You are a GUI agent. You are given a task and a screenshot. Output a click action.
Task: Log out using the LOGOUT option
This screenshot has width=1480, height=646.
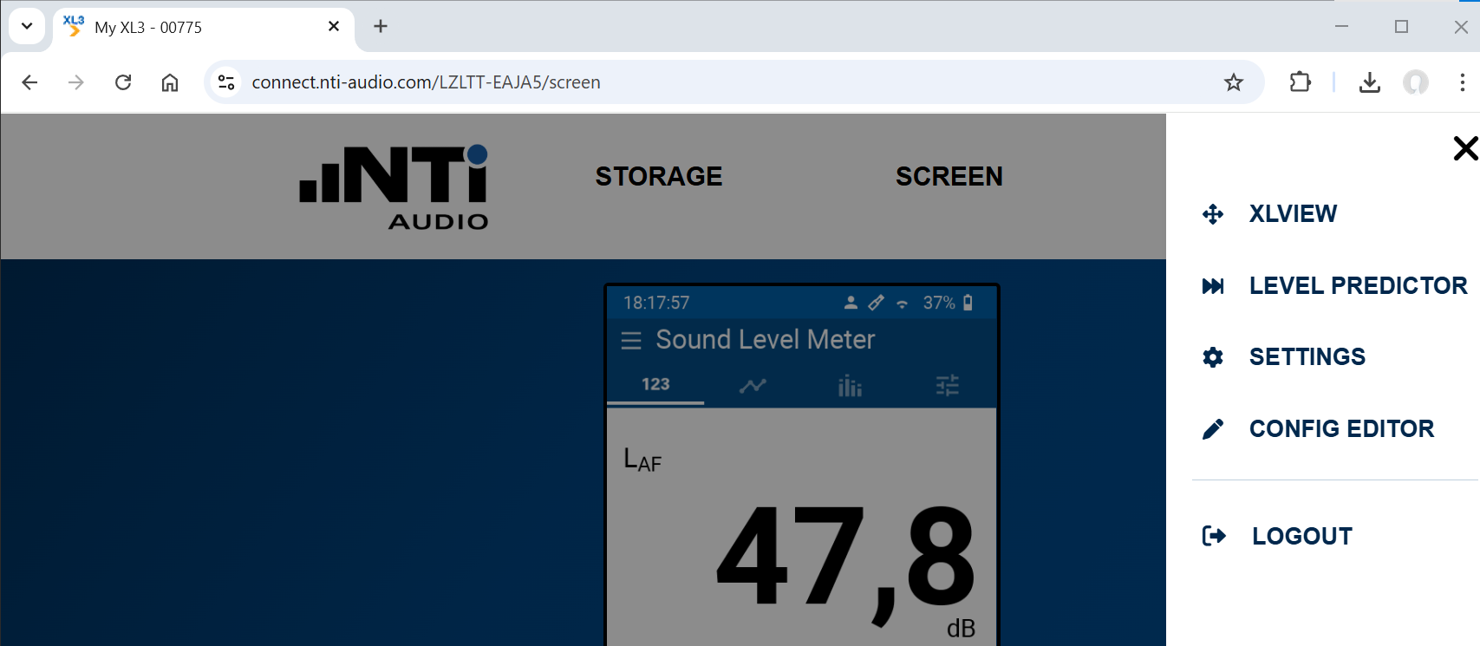point(1301,537)
